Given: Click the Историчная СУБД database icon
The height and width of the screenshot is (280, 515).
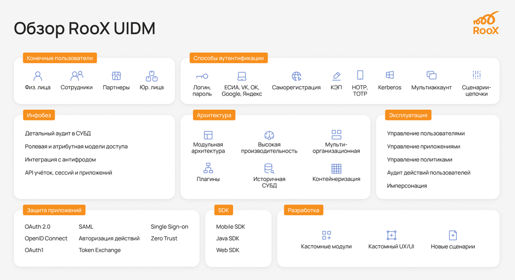Looking at the screenshot, I should pos(269,168).
